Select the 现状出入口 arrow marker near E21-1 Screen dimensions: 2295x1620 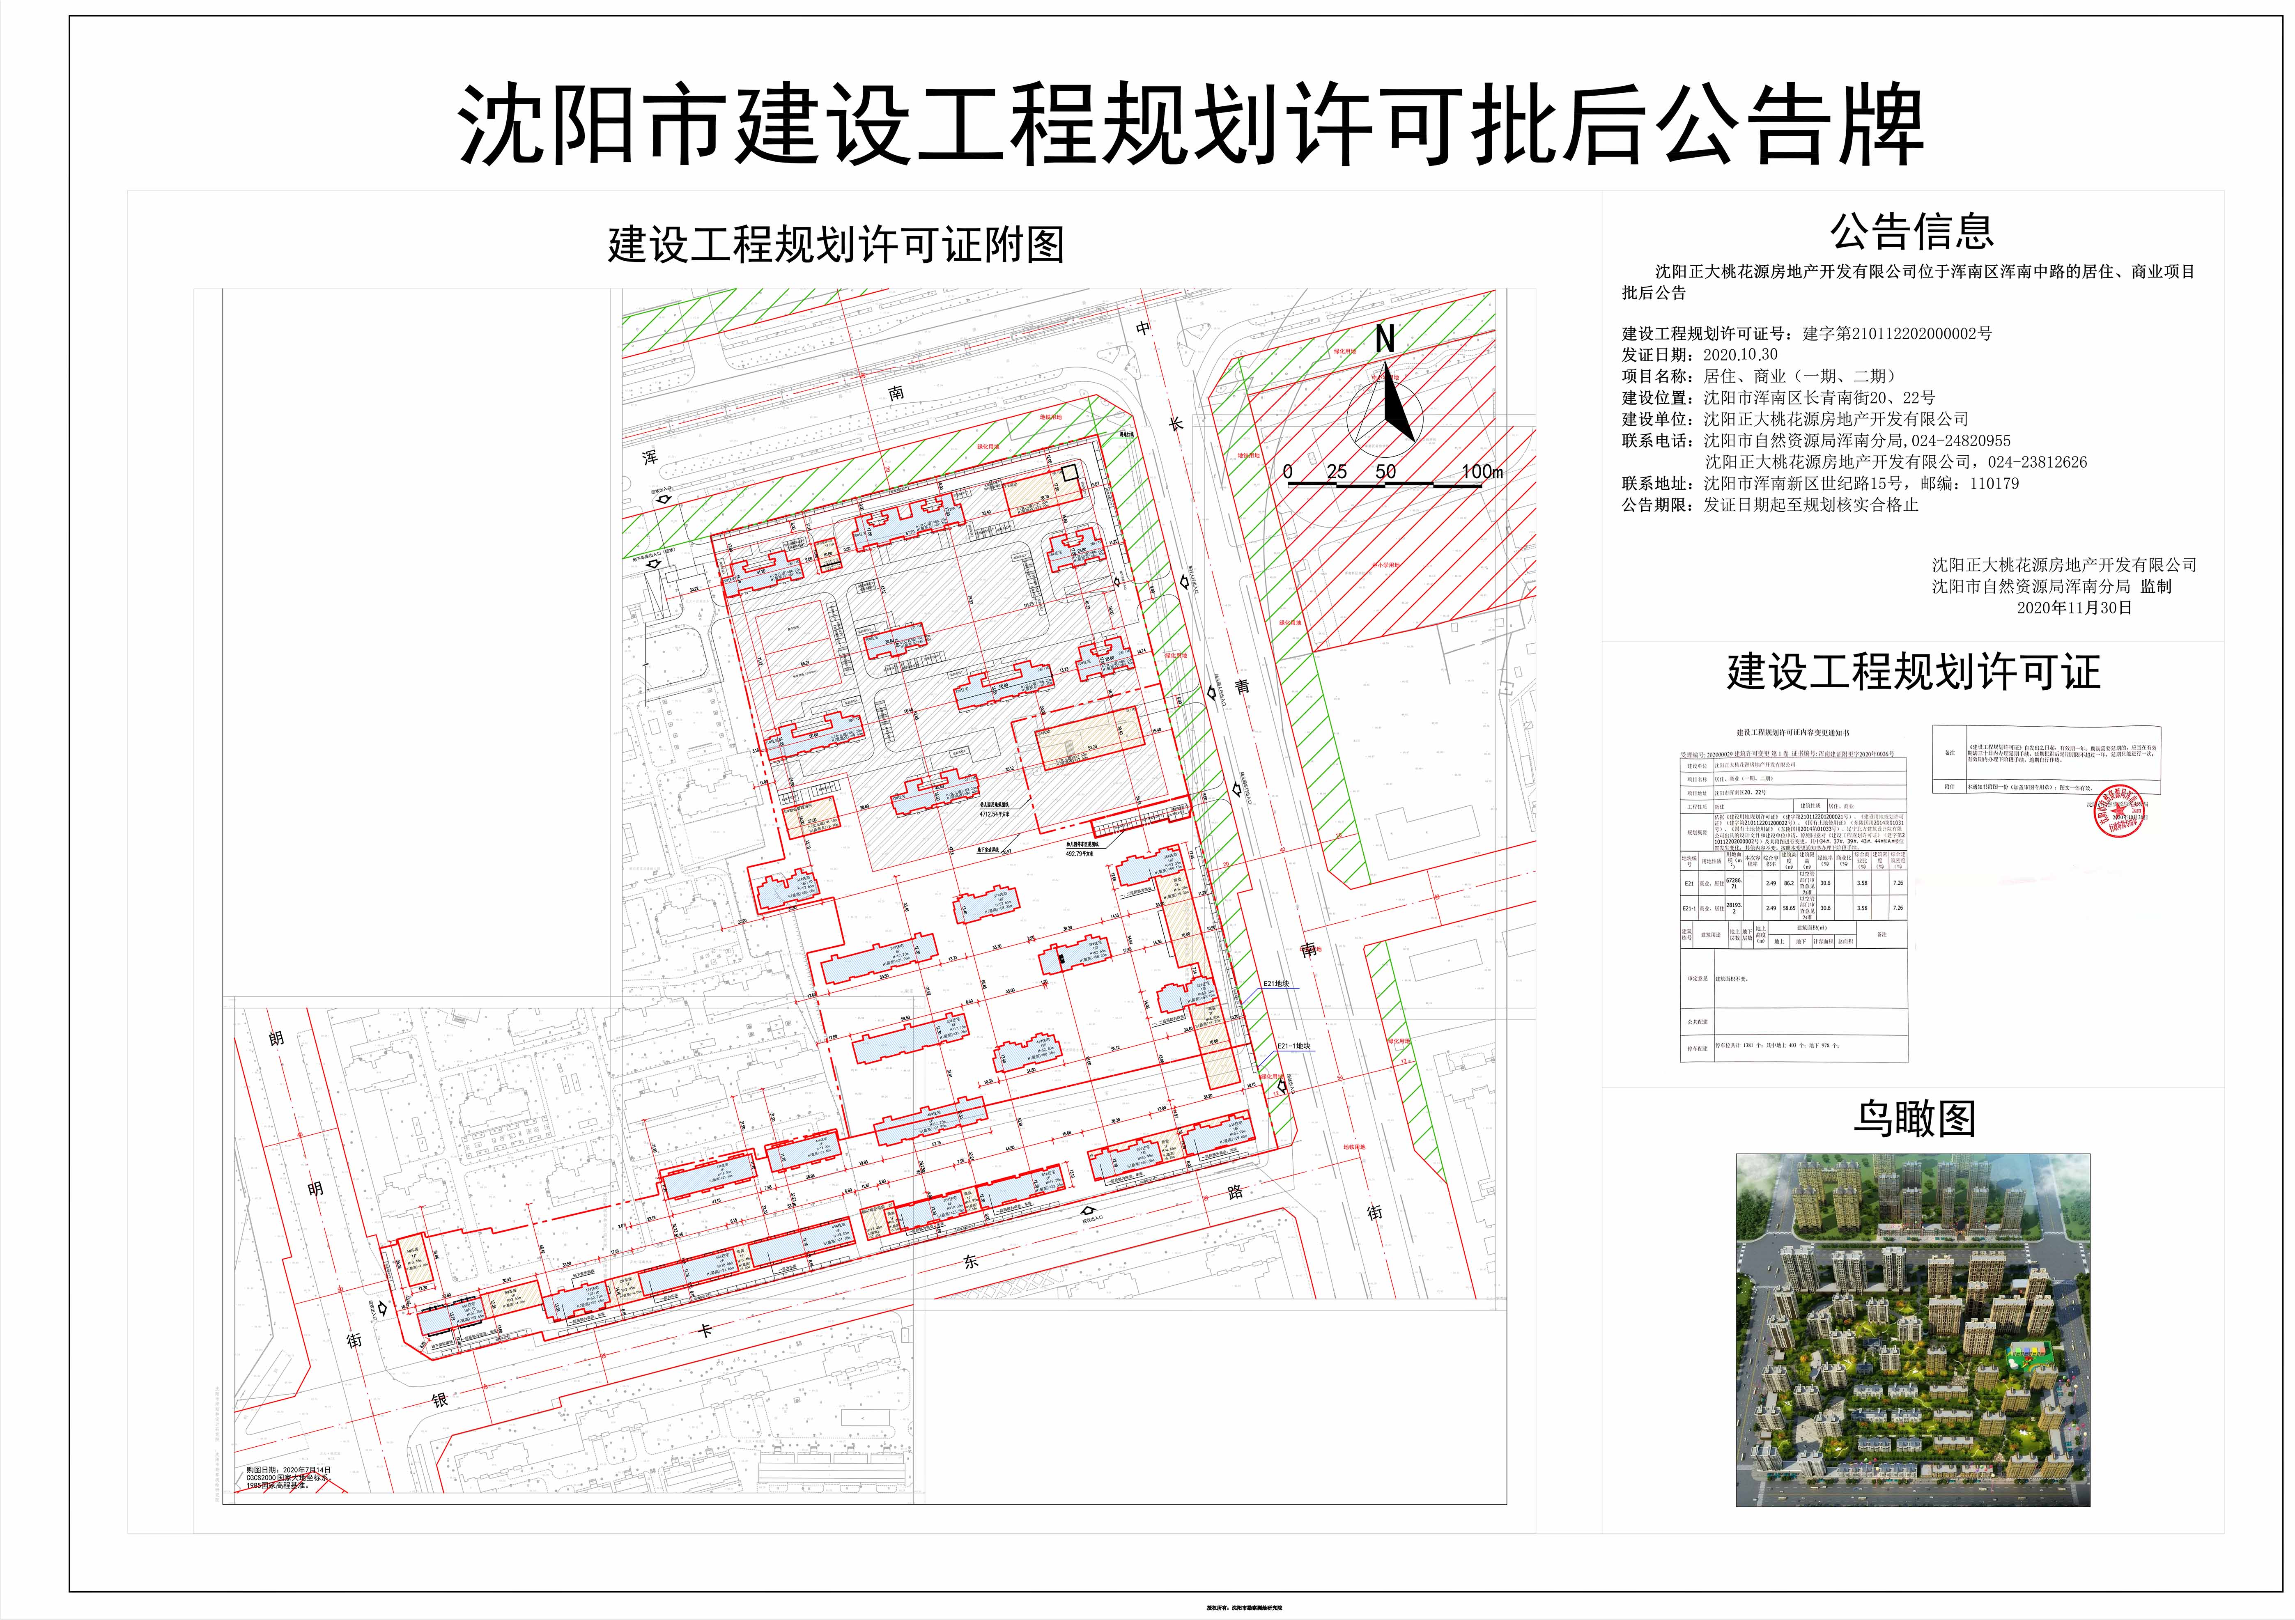click(1282, 1086)
